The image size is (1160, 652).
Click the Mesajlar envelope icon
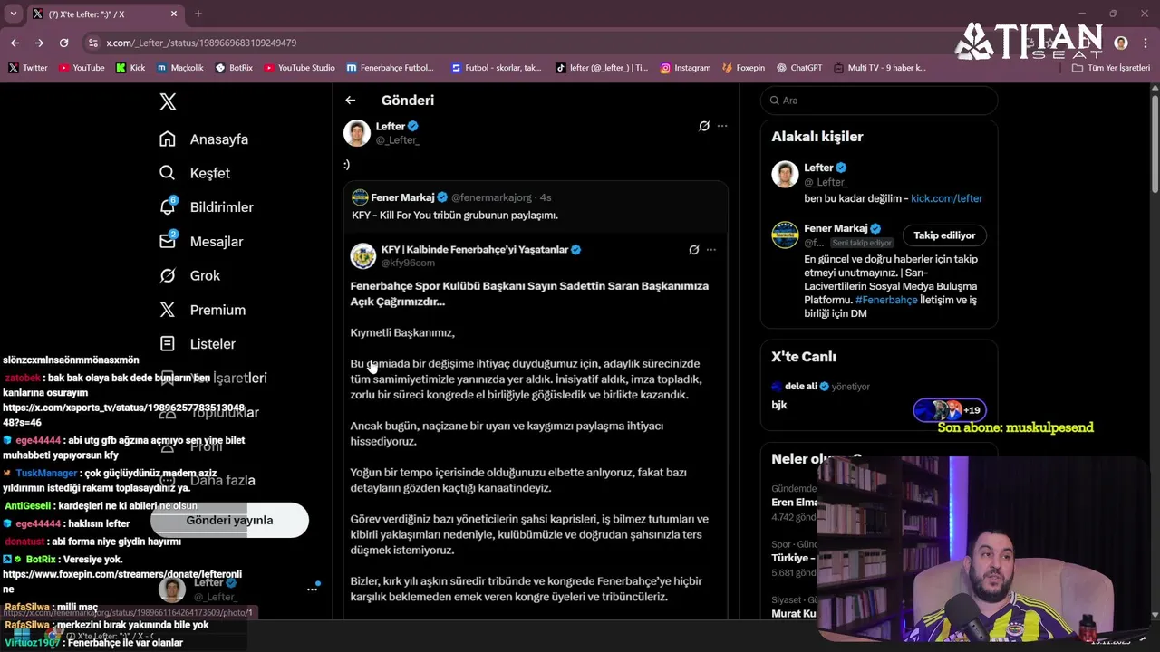coord(168,242)
